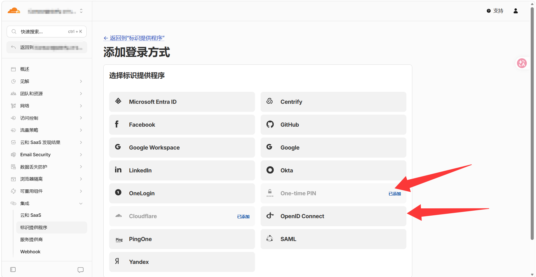Screen dimensions: 536x277
Task: Choose the Centrify provider
Action: (x=333, y=102)
